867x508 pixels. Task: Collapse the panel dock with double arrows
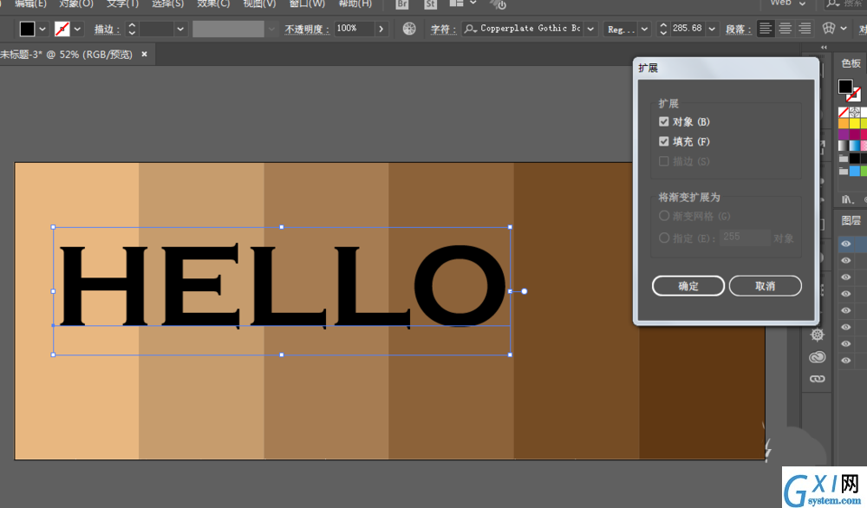click(824, 48)
